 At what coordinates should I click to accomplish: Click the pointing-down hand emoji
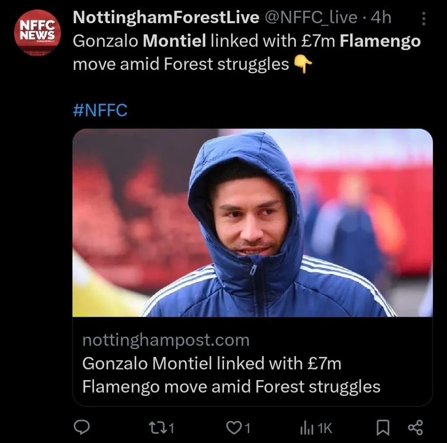(x=303, y=65)
